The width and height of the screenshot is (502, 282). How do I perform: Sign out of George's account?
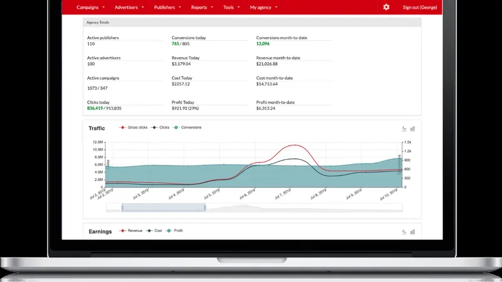[420, 8]
